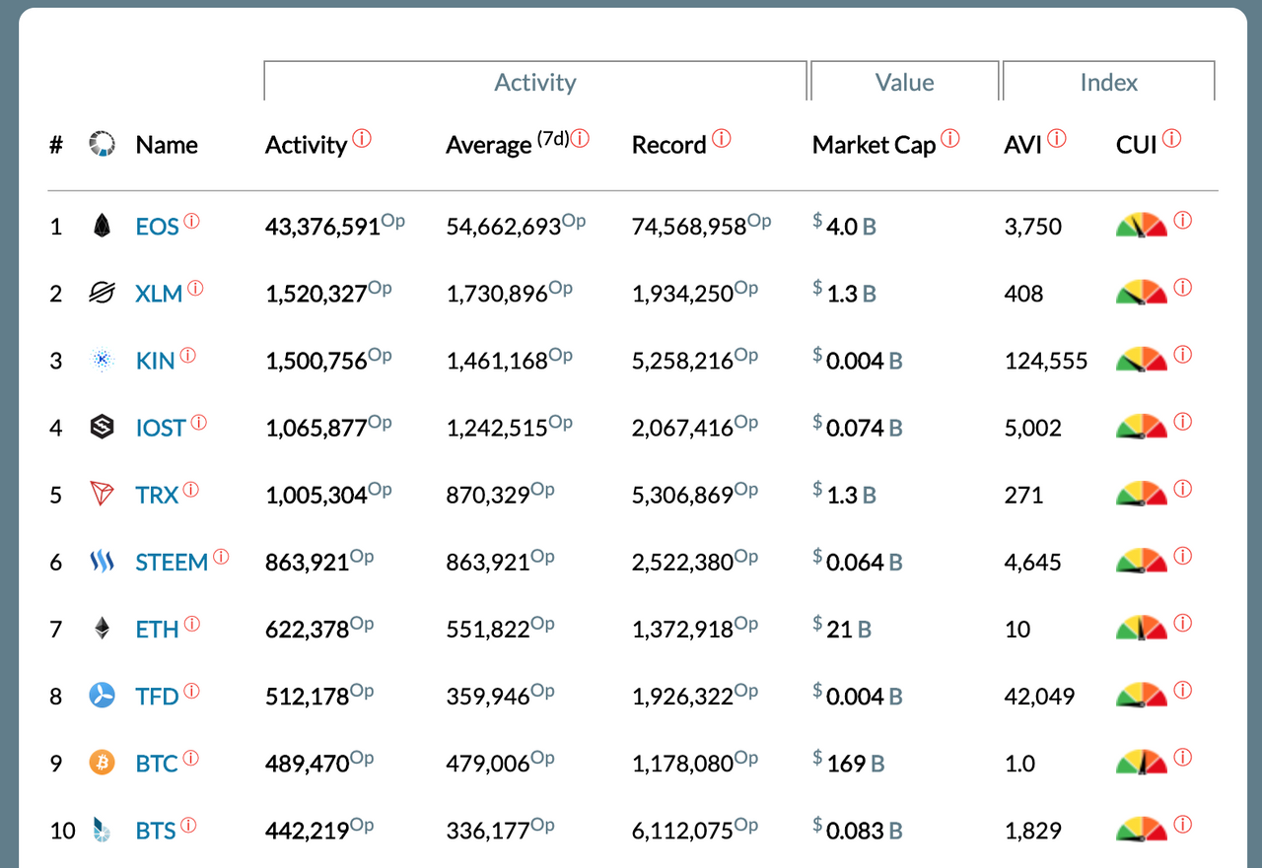Click the BTC Bitcoin logo icon
Screen dimensions: 1262x868
(x=102, y=763)
